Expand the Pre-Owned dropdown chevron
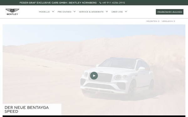Image resolution: width=188 pixels, height=117 pixels. [75, 12]
